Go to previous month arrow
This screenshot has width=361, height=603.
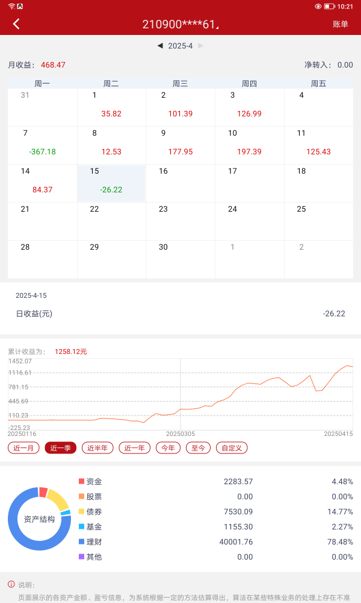tap(160, 46)
